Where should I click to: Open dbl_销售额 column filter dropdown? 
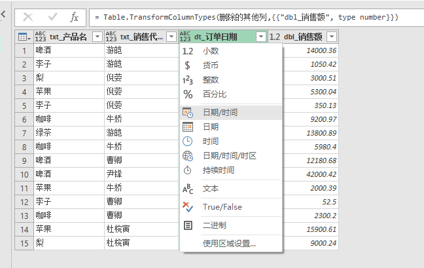point(331,37)
